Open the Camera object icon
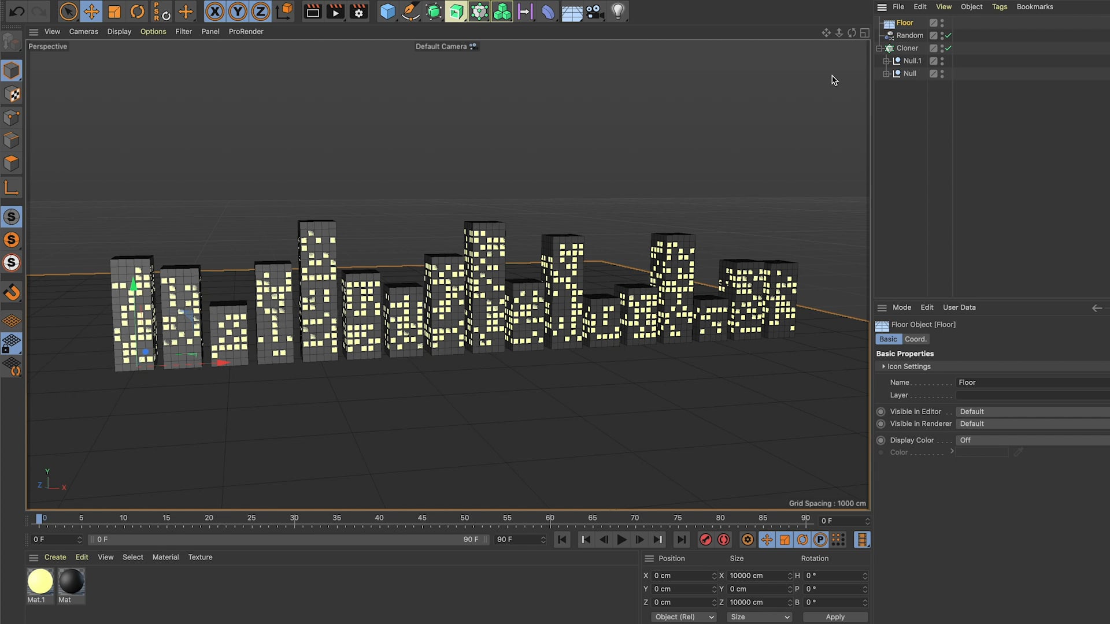1110x624 pixels. click(x=594, y=11)
